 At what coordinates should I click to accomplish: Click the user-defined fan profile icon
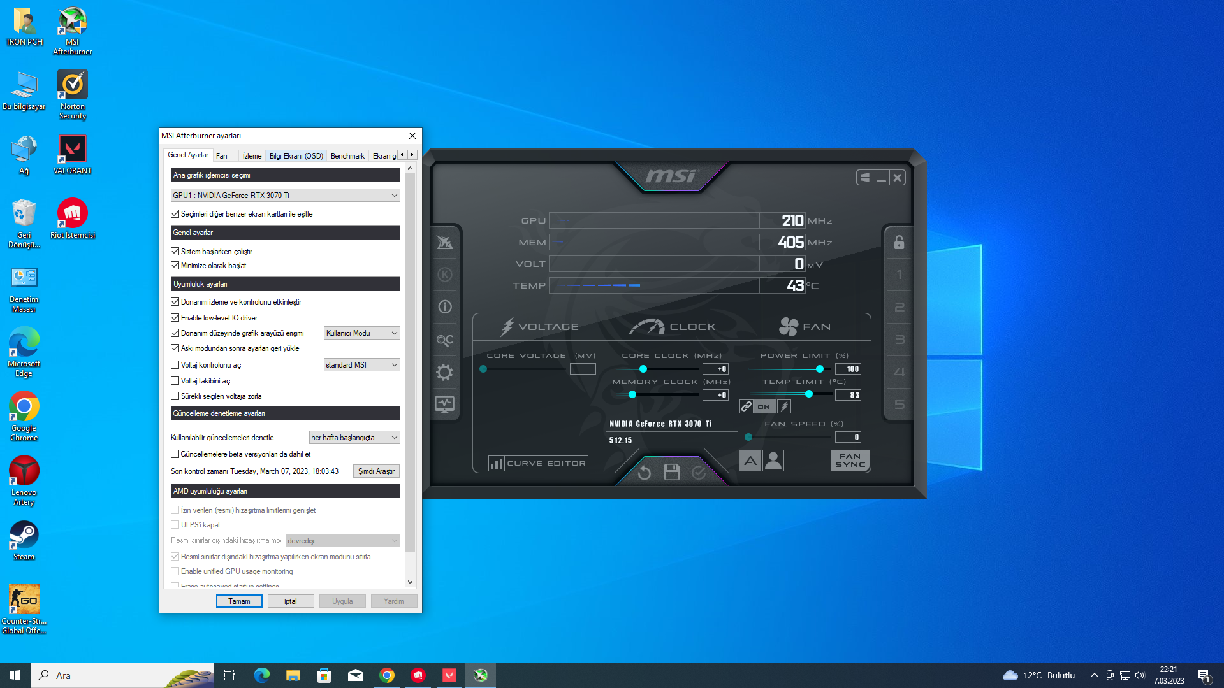click(x=773, y=461)
